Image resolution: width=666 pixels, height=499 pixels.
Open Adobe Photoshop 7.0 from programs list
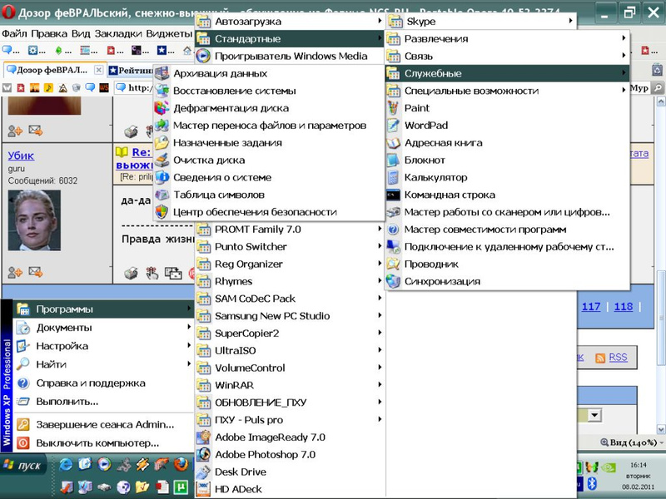(x=265, y=454)
